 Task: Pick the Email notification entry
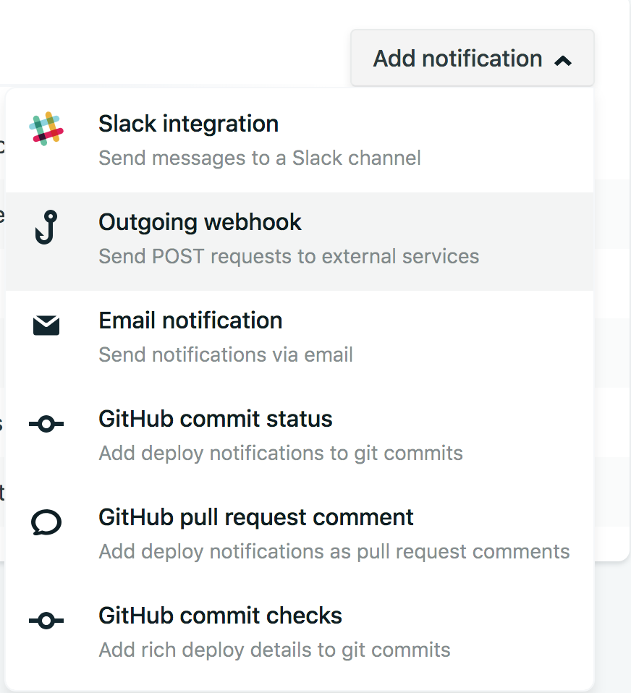190,320
